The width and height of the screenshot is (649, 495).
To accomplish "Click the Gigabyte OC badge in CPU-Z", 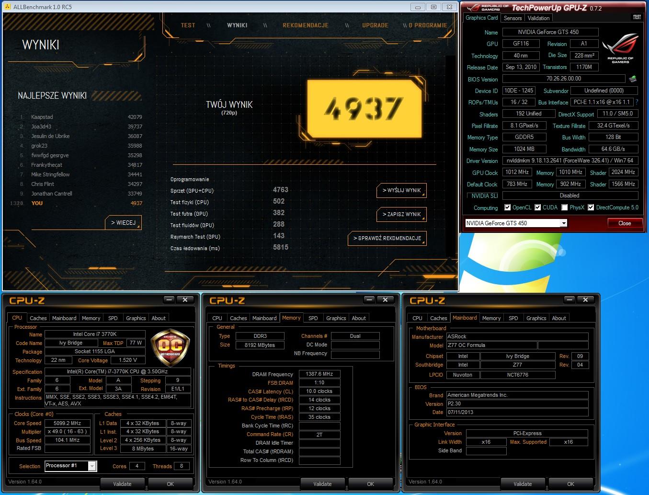I will click(x=170, y=347).
